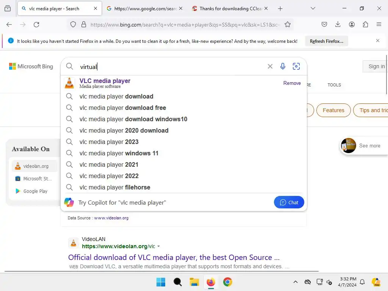Open Bing visual search camera icon
388x291 pixels.
tap(296, 66)
